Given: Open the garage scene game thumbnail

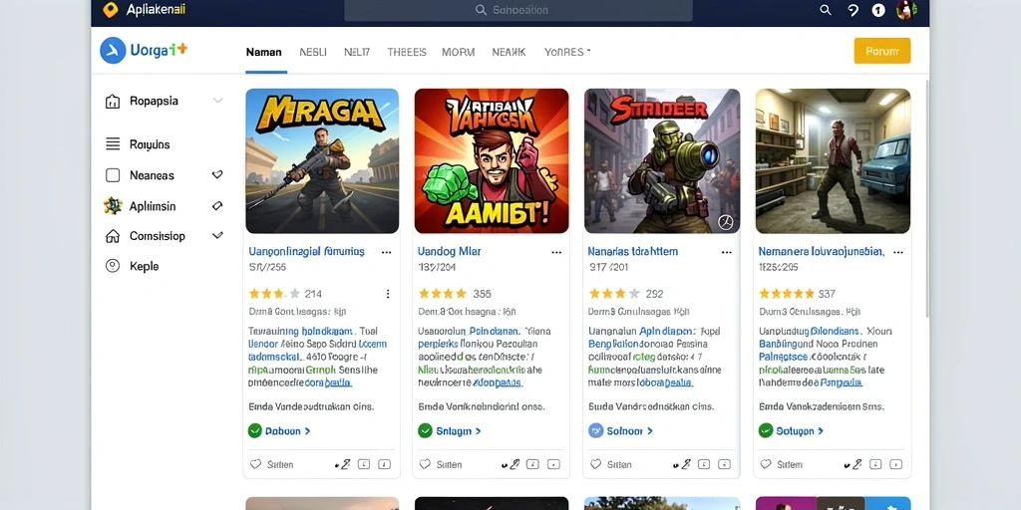Looking at the screenshot, I should pos(833,161).
